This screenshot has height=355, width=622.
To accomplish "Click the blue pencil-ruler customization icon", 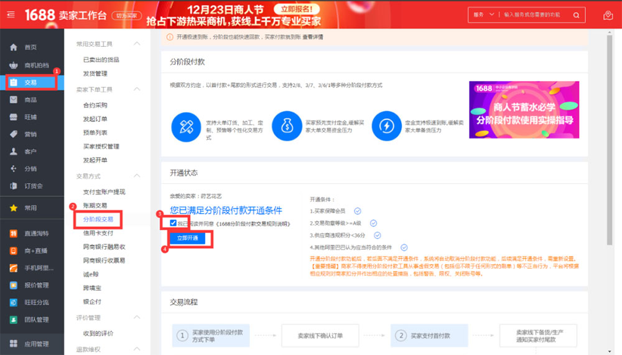I will click(x=186, y=126).
